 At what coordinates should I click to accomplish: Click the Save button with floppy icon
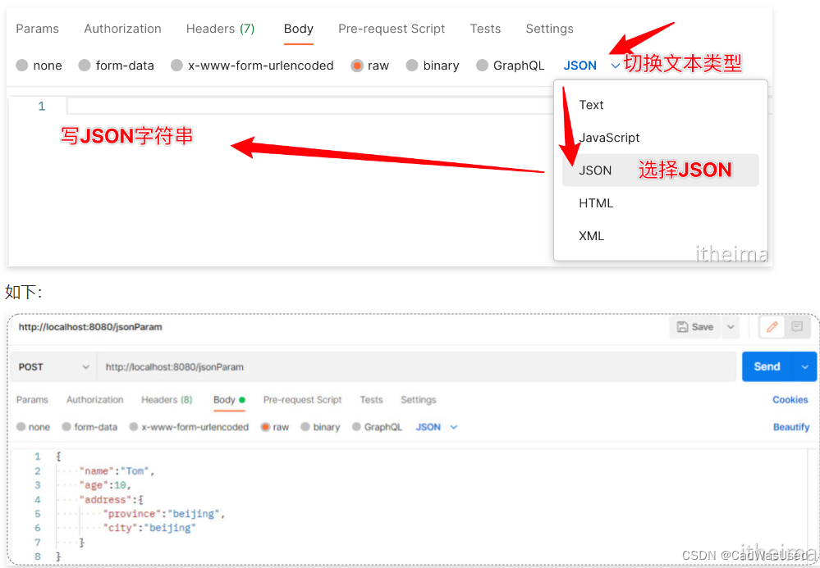coord(695,327)
